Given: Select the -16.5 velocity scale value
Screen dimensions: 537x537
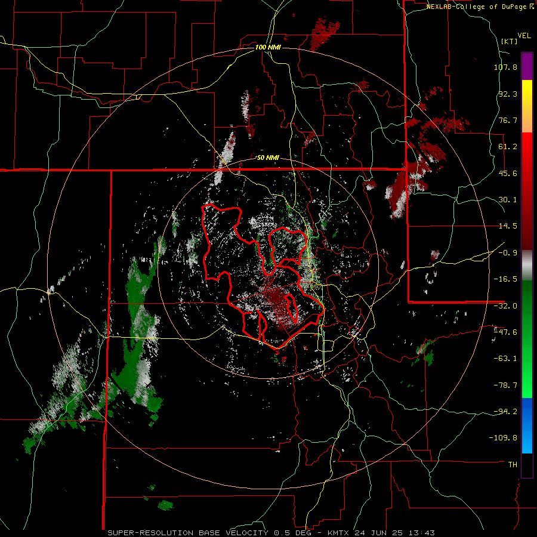Looking at the screenshot, I should click(505, 279).
